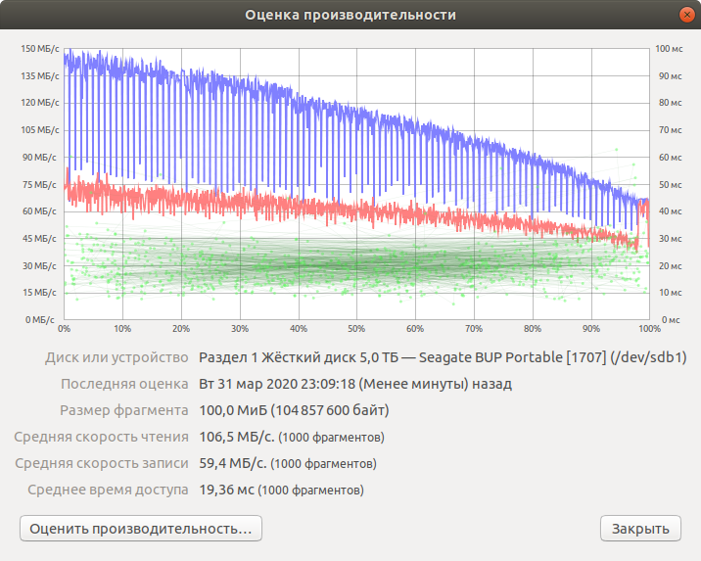Image resolution: width=701 pixels, height=561 pixels.
Task: Click the '100%' label on the horizontal axis
Action: (x=649, y=329)
